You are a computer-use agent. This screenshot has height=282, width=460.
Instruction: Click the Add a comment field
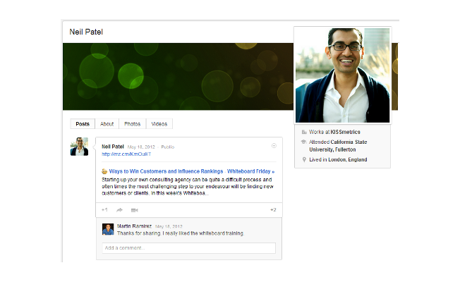coord(188,248)
